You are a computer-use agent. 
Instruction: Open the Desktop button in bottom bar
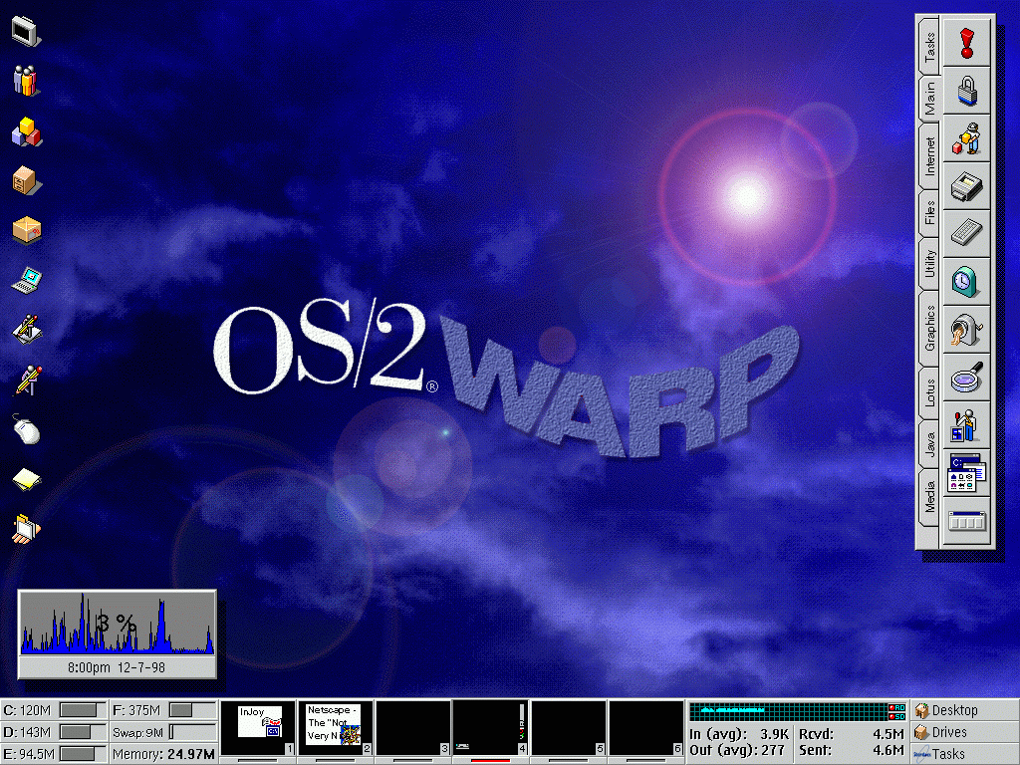tap(964, 710)
